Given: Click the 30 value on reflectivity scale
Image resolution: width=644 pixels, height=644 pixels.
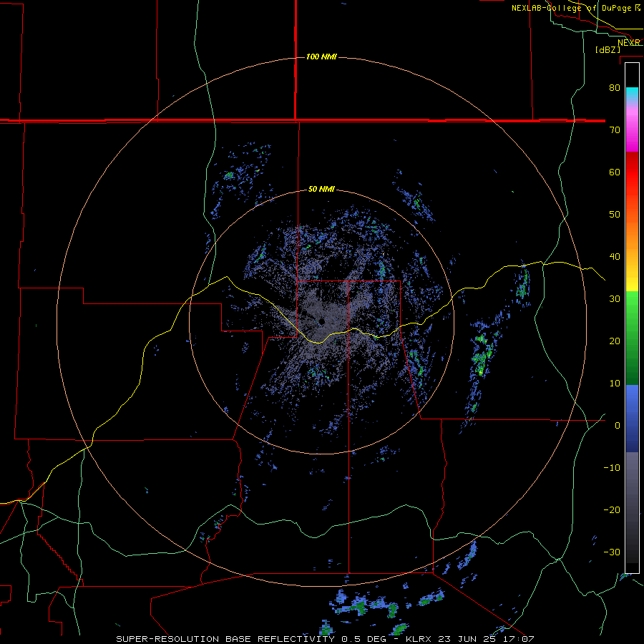Looking at the screenshot, I should click(615, 298).
